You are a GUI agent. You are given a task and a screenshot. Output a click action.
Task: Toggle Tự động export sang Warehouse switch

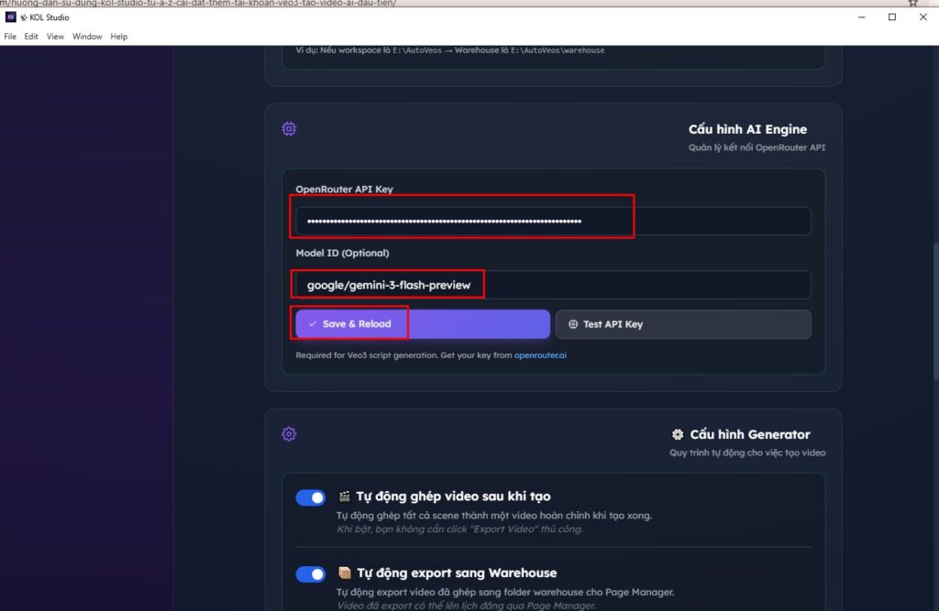tap(310, 574)
